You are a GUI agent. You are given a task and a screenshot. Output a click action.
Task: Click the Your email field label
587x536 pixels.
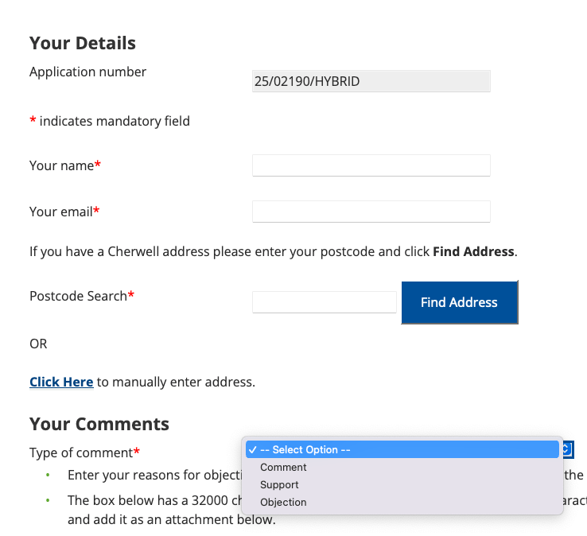click(62, 212)
